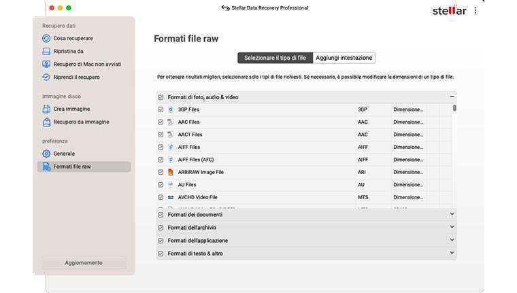Uncheck the AAC1 Files checkbox
The width and height of the screenshot is (517, 293).
pos(161,135)
